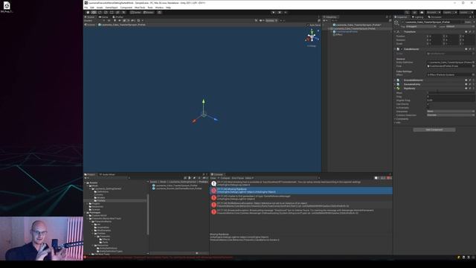Go back to Scenes breadcrumb in scene view
476x268 pixels.
91,25
